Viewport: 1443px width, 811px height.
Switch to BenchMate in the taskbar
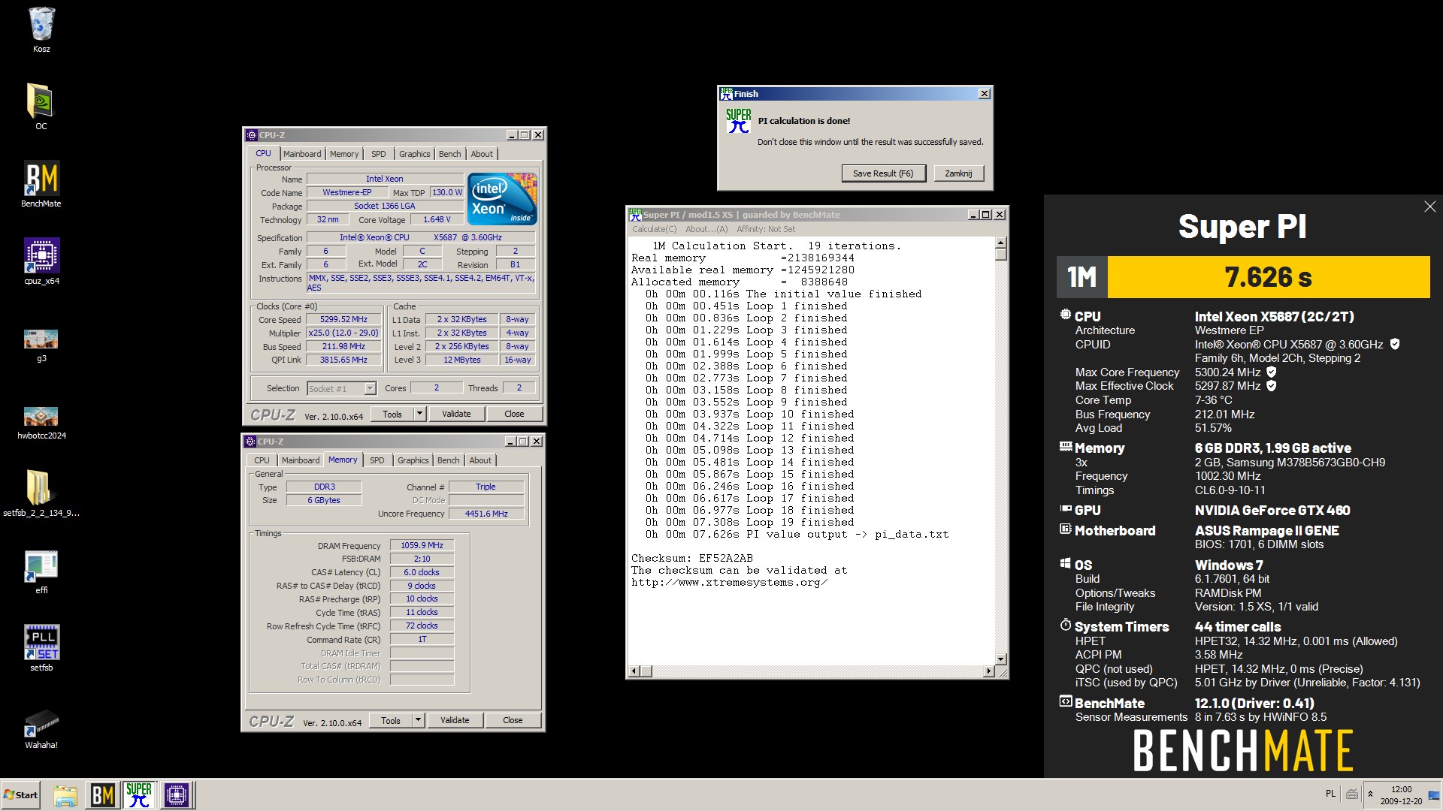click(102, 795)
